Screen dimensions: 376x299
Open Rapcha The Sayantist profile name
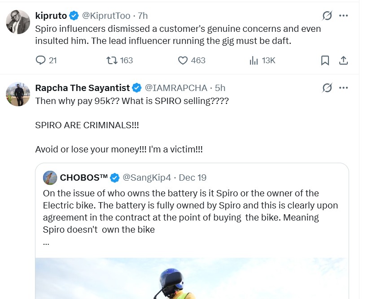tap(82, 88)
